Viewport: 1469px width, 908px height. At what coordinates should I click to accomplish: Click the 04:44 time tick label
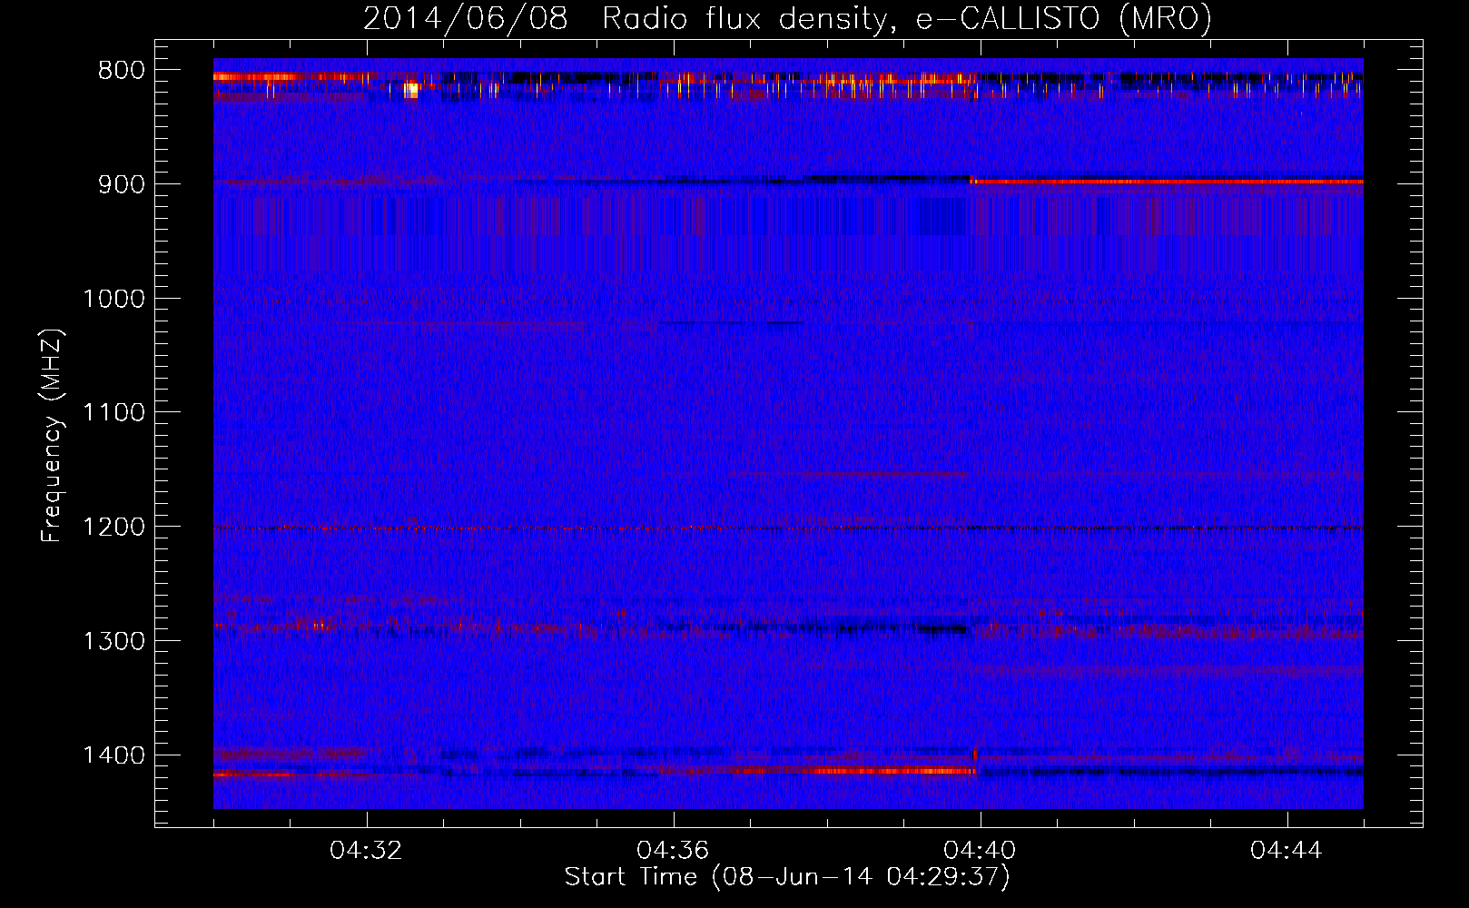point(1287,851)
